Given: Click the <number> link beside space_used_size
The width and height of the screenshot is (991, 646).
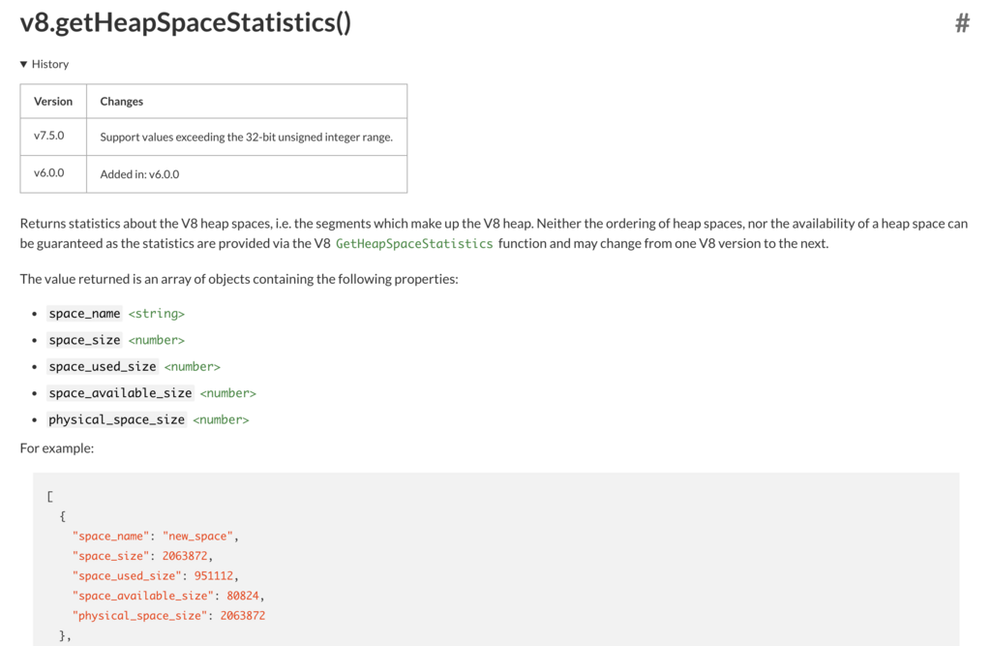Looking at the screenshot, I should point(192,367).
